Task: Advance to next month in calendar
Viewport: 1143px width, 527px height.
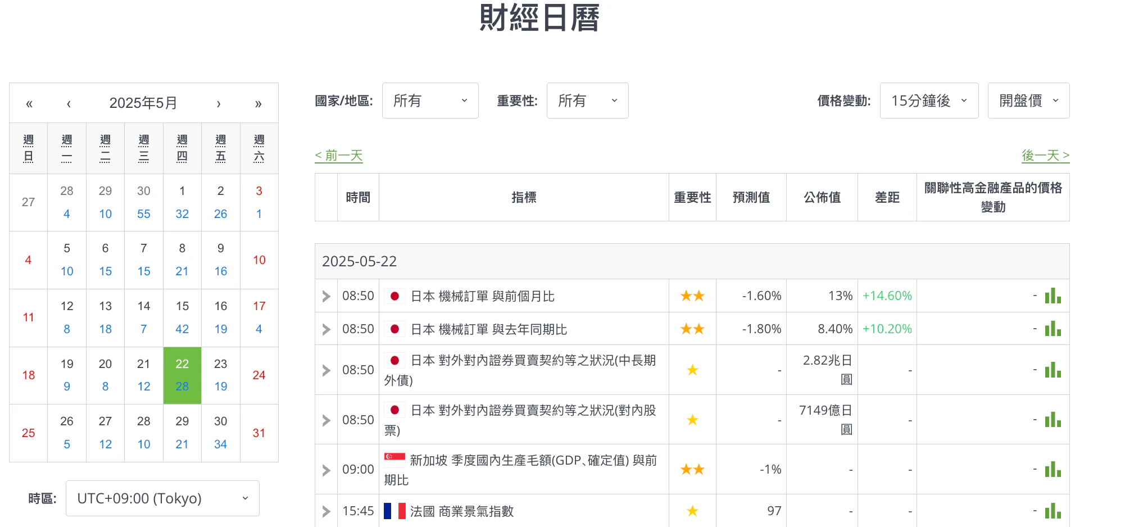Action: pyautogui.click(x=219, y=103)
